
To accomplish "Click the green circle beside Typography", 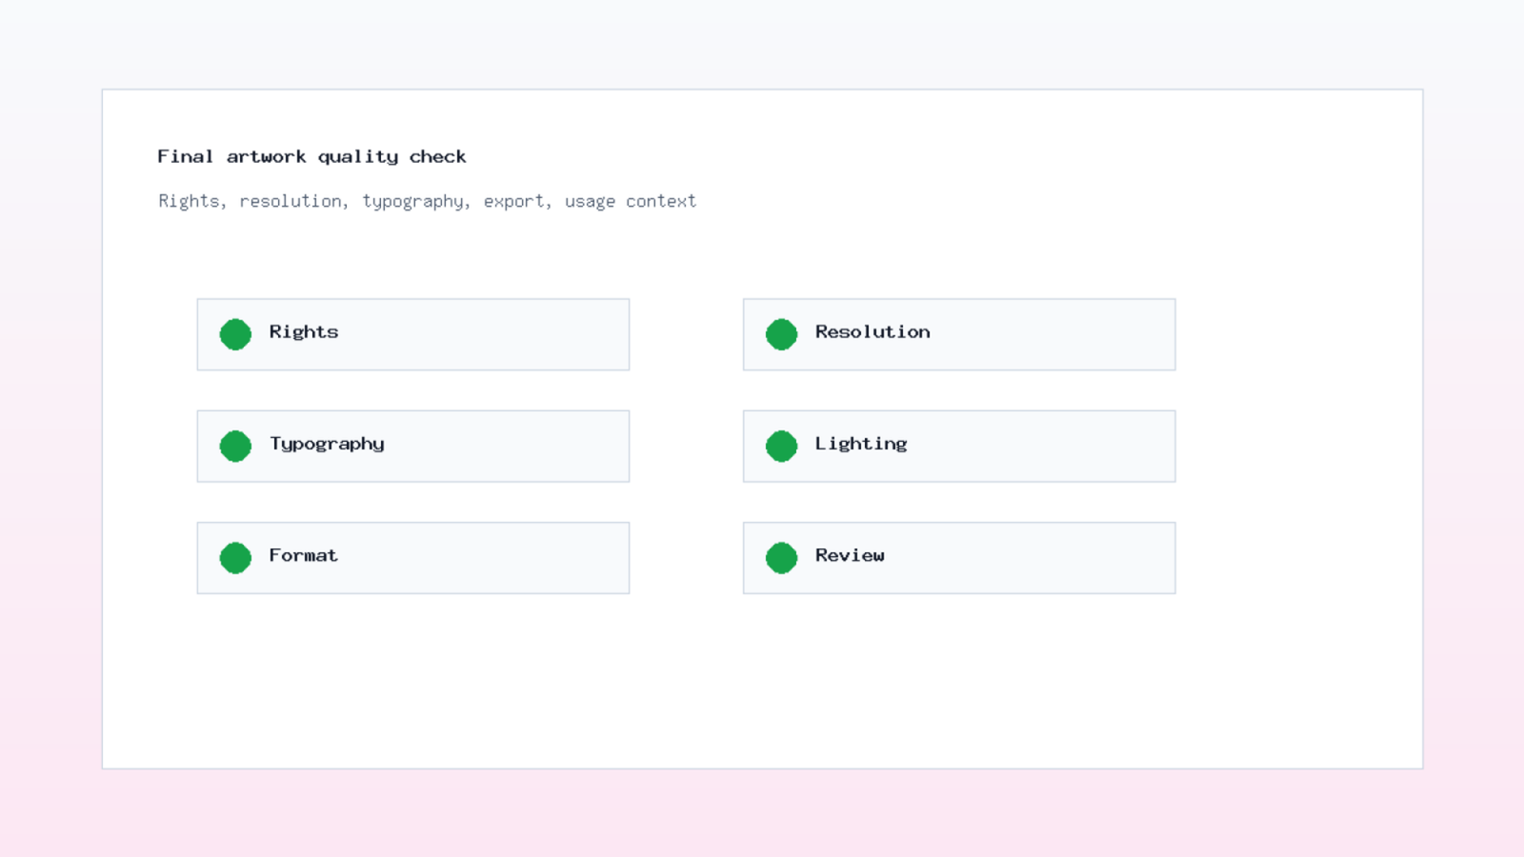I will [235, 446].
